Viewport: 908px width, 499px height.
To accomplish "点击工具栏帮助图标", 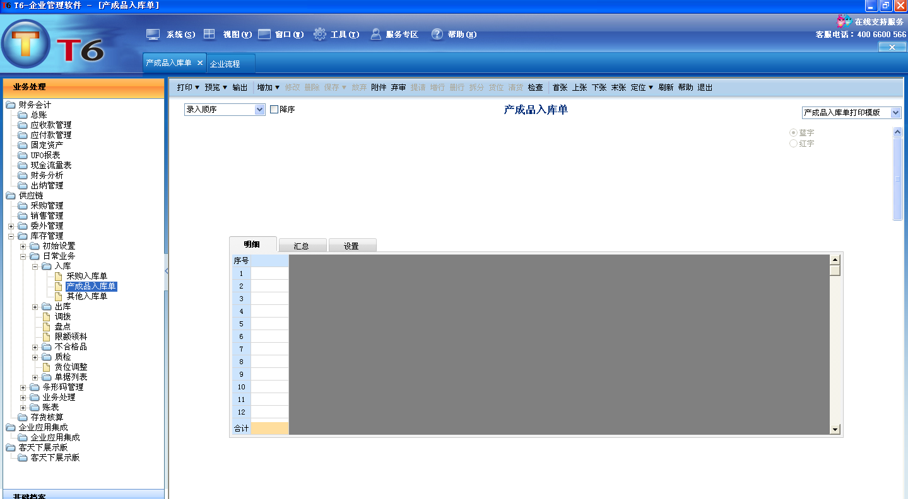I will (x=687, y=88).
